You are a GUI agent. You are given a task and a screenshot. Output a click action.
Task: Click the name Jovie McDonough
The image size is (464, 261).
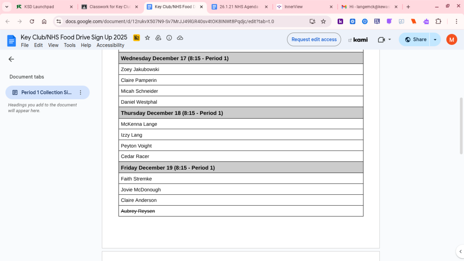click(x=141, y=190)
